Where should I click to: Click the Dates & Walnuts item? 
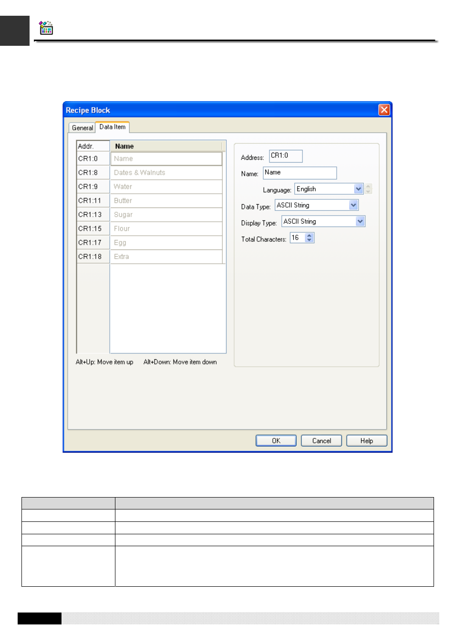166,173
